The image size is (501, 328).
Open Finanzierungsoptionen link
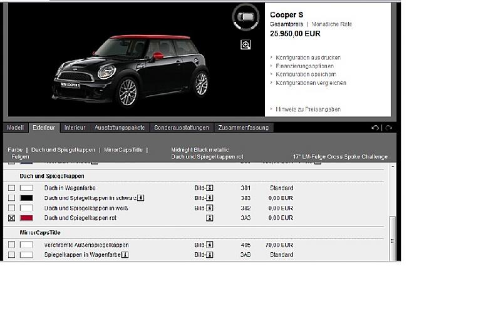(x=304, y=66)
